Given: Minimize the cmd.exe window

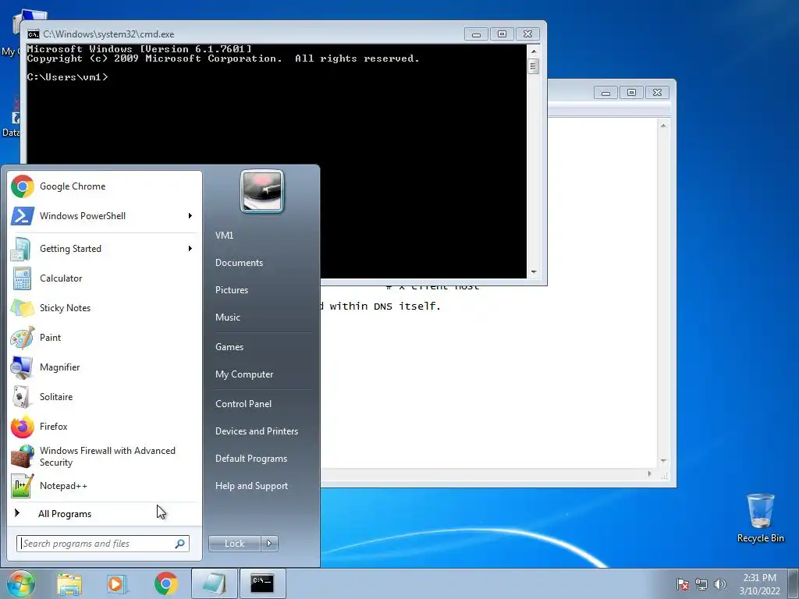Looking at the screenshot, I should pyautogui.click(x=477, y=34).
